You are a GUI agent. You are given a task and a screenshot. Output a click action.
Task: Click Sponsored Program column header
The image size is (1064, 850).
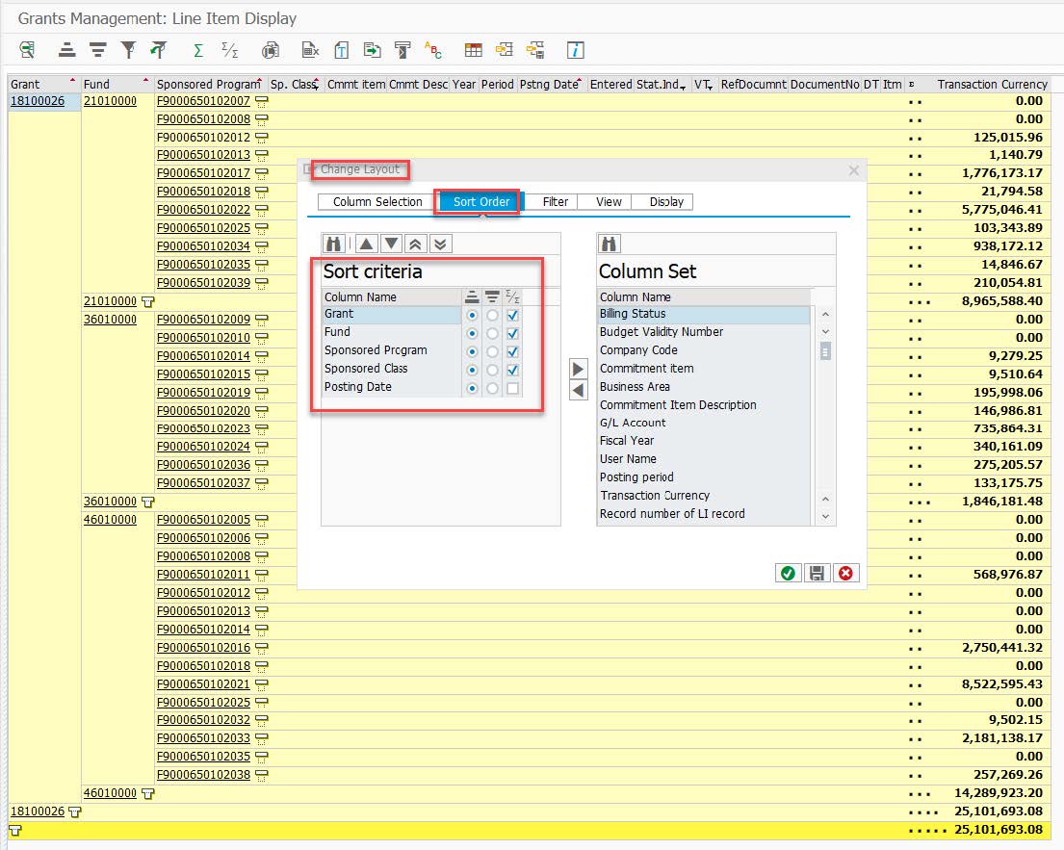209,84
